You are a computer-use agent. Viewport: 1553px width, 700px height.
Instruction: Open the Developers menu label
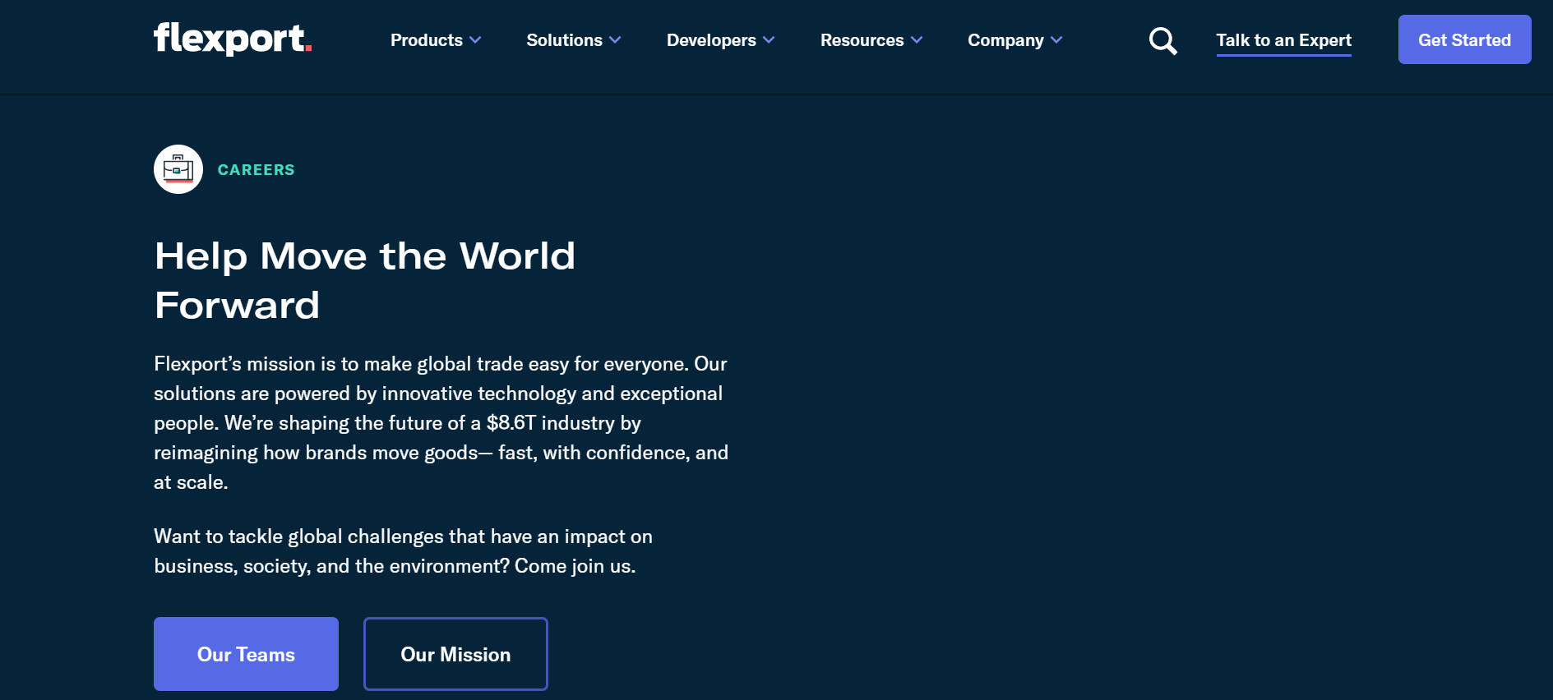click(711, 40)
